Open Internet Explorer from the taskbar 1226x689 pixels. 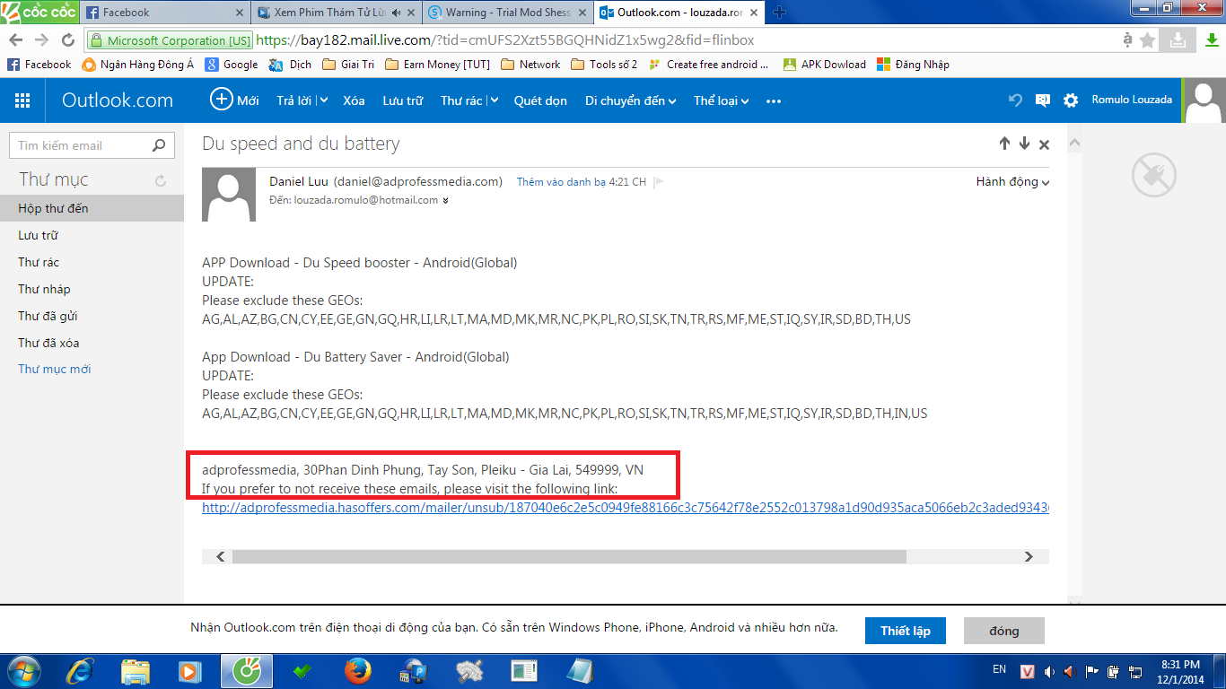(81, 670)
